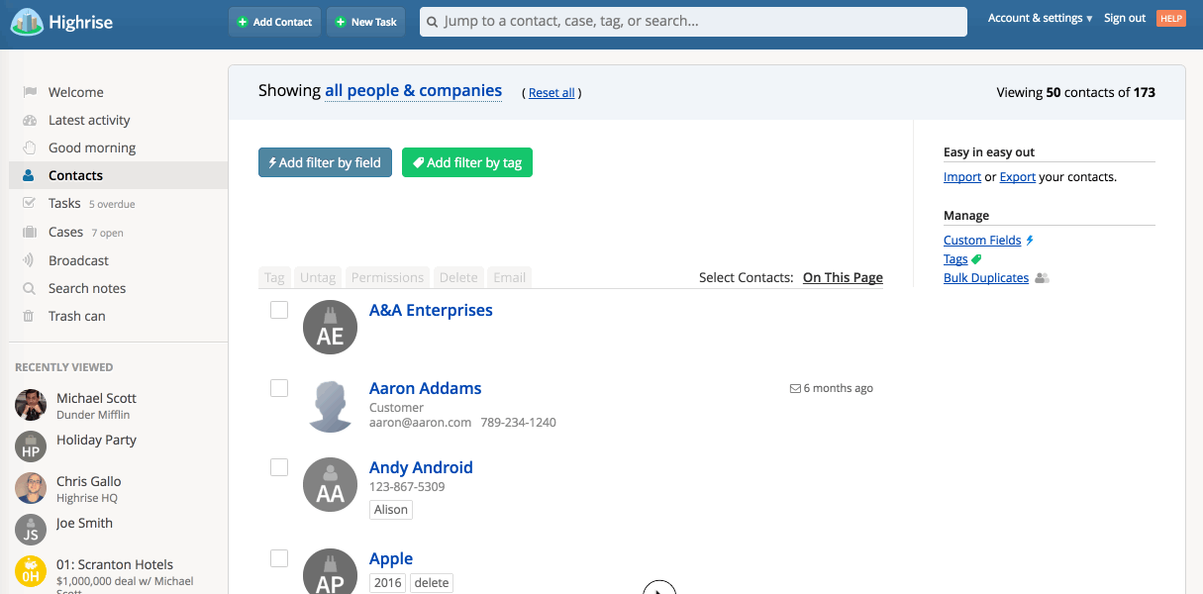Click the Email bulk action button
Image resolution: width=1203 pixels, height=594 pixels.
pyautogui.click(x=509, y=277)
